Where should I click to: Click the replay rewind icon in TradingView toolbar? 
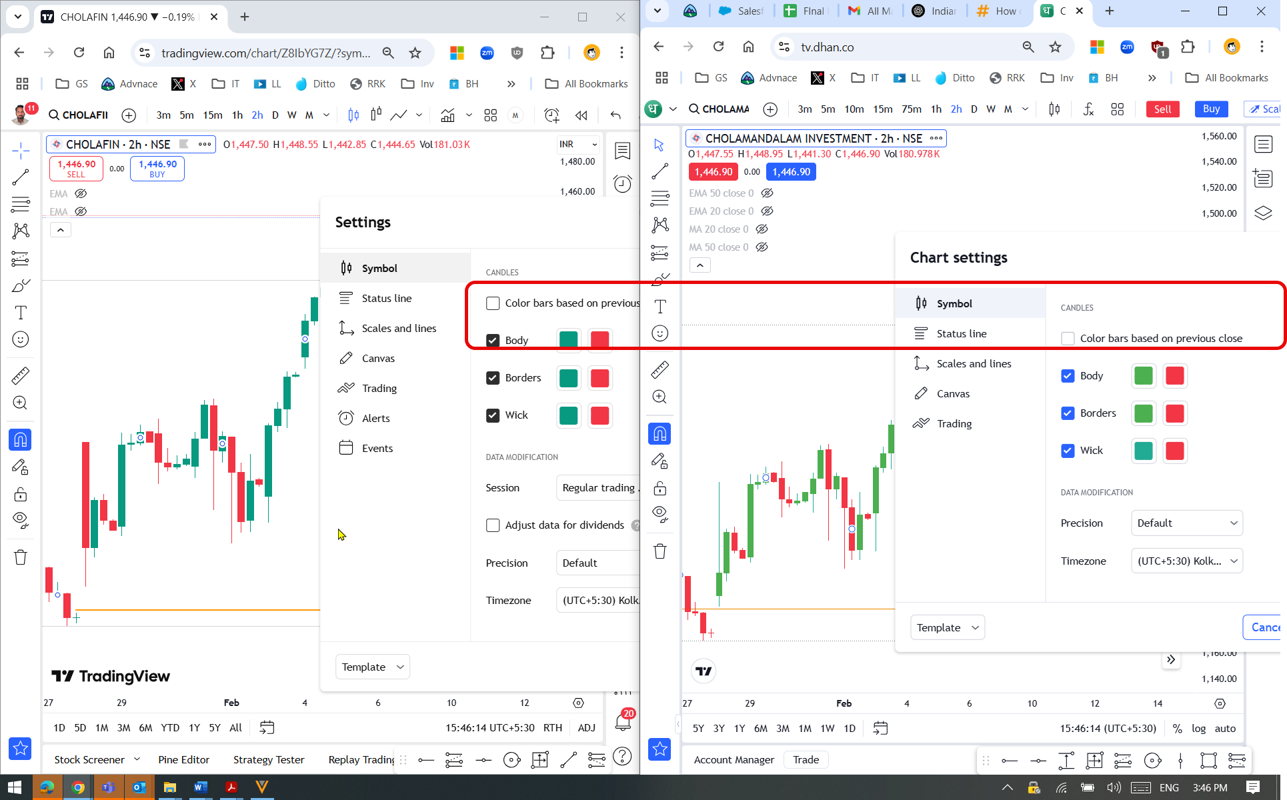point(581,115)
